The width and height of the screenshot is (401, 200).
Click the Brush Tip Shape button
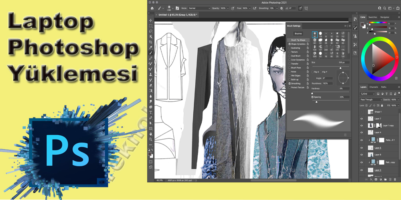(297, 40)
